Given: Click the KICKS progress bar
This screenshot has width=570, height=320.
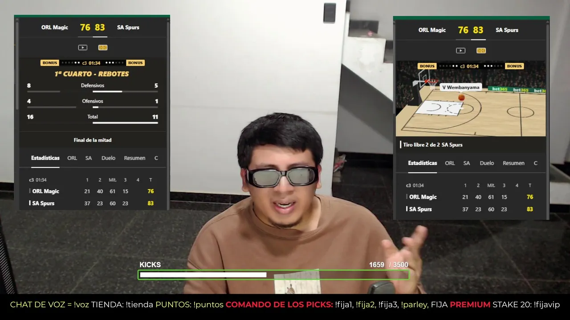Looking at the screenshot, I should pos(273,275).
